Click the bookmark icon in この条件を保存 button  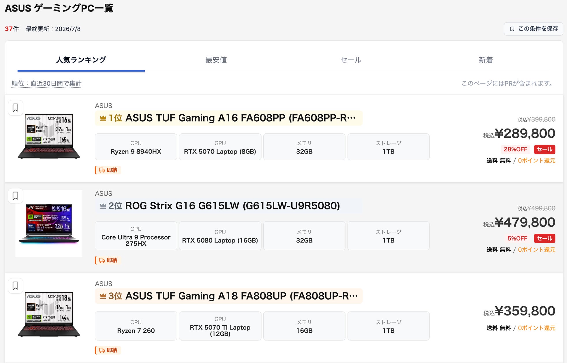pyautogui.click(x=512, y=29)
